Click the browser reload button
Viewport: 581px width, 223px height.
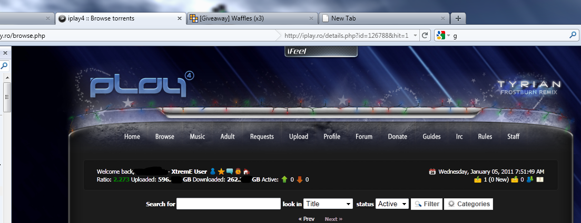pyautogui.click(x=425, y=36)
